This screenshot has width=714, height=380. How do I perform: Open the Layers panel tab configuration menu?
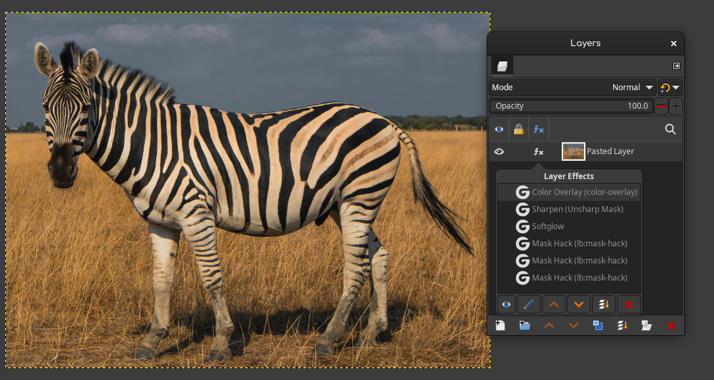(x=676, y=66)
